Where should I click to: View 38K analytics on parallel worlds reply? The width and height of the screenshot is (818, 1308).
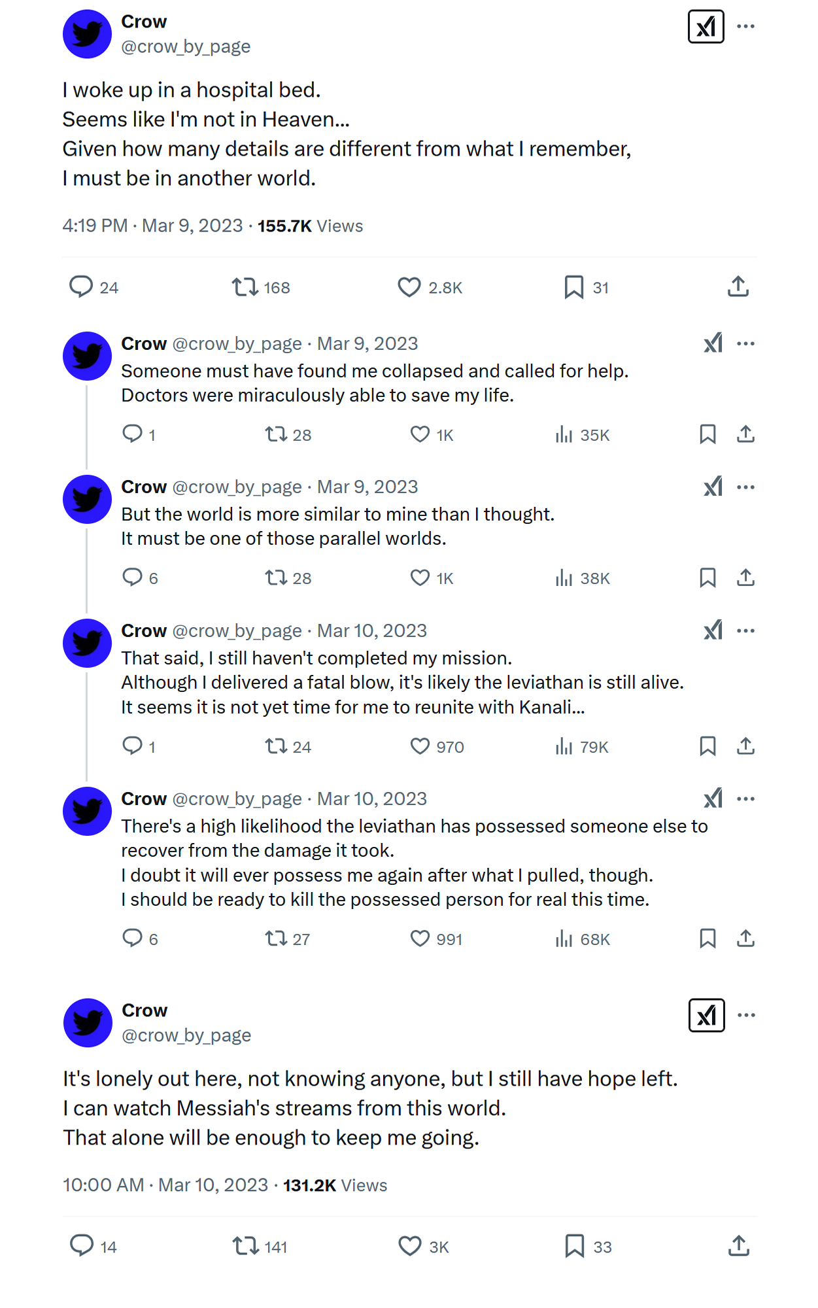click(582, 578)
